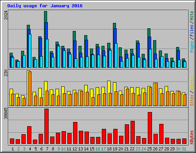Click day label 7 on x-axis
This screenshot has width=196, height=153.
click(x=47, y=149)
